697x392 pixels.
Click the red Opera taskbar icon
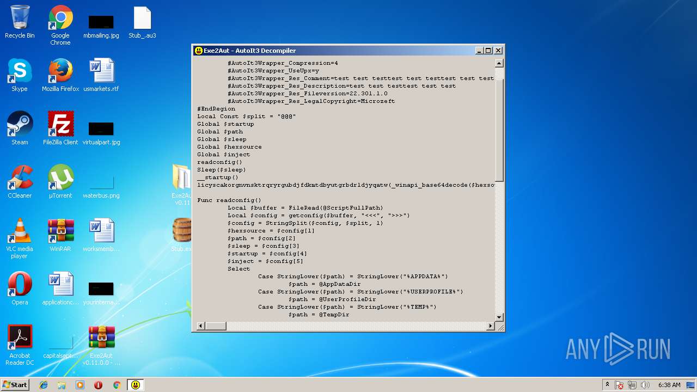click(x=98, y=385)
